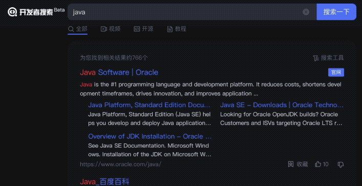Screen dimensions: 362x186
Task: Open Overview of JDK Installation - Oracle link
Action: coord(150,136)
